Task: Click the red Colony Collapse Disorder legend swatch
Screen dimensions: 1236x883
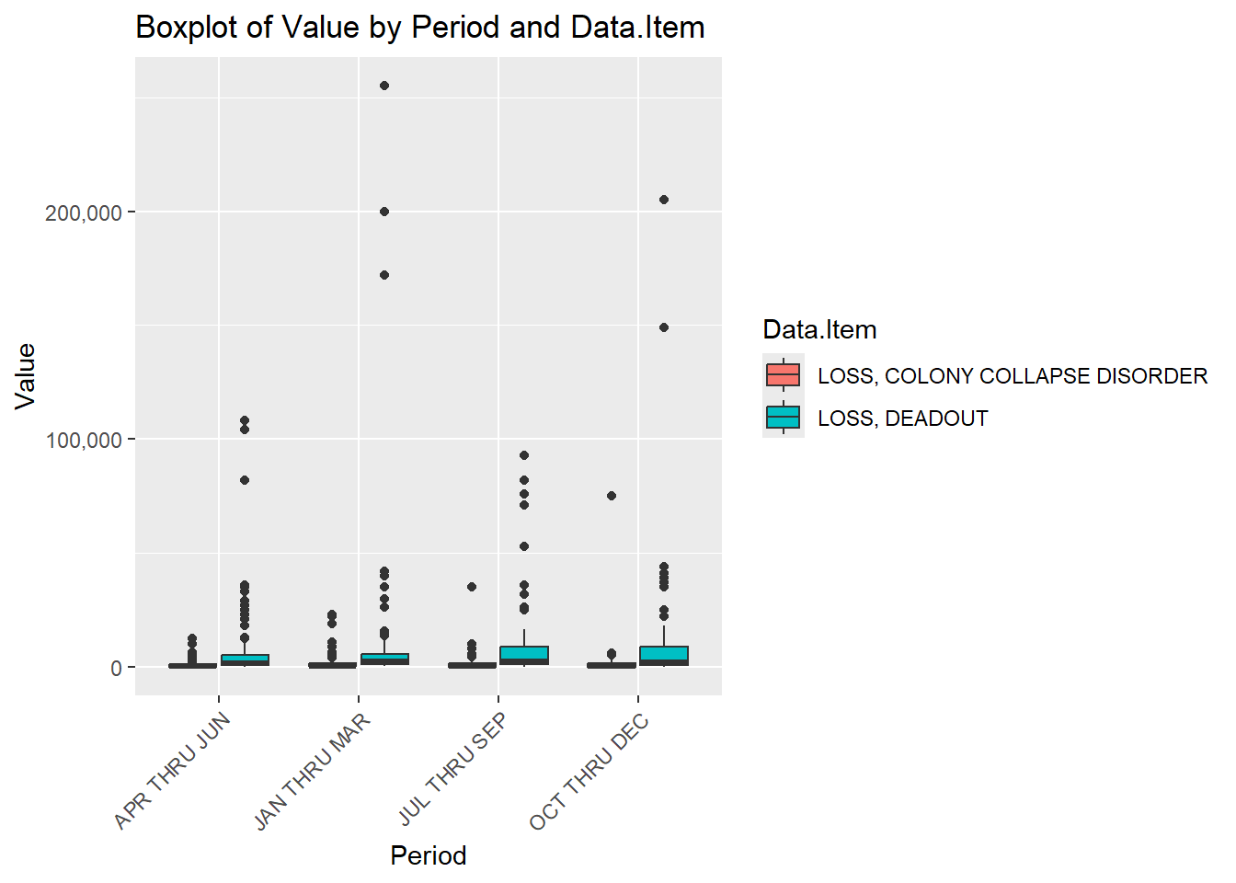Action: (783, 375)
